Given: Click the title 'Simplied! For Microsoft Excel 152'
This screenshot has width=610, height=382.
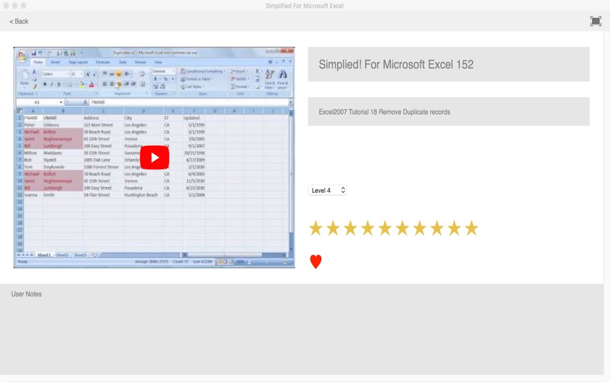Looking at the screenshot, I should click(396, 64).
